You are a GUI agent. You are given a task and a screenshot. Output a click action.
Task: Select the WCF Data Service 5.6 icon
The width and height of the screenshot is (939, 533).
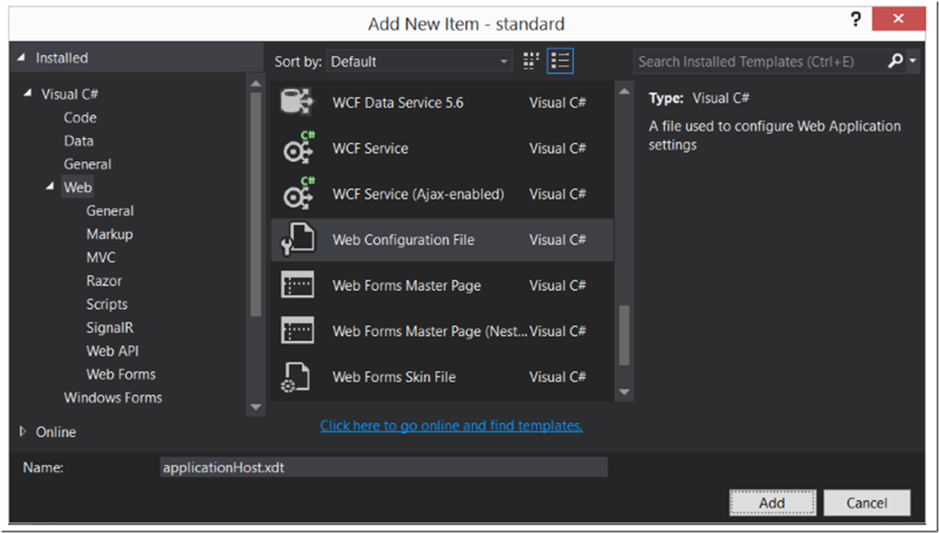297,102
